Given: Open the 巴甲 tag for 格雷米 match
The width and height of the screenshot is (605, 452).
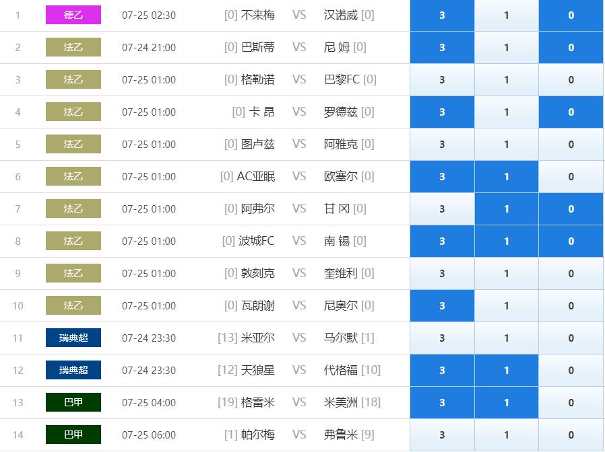Looking at the screenshot, I should (73, 402).
